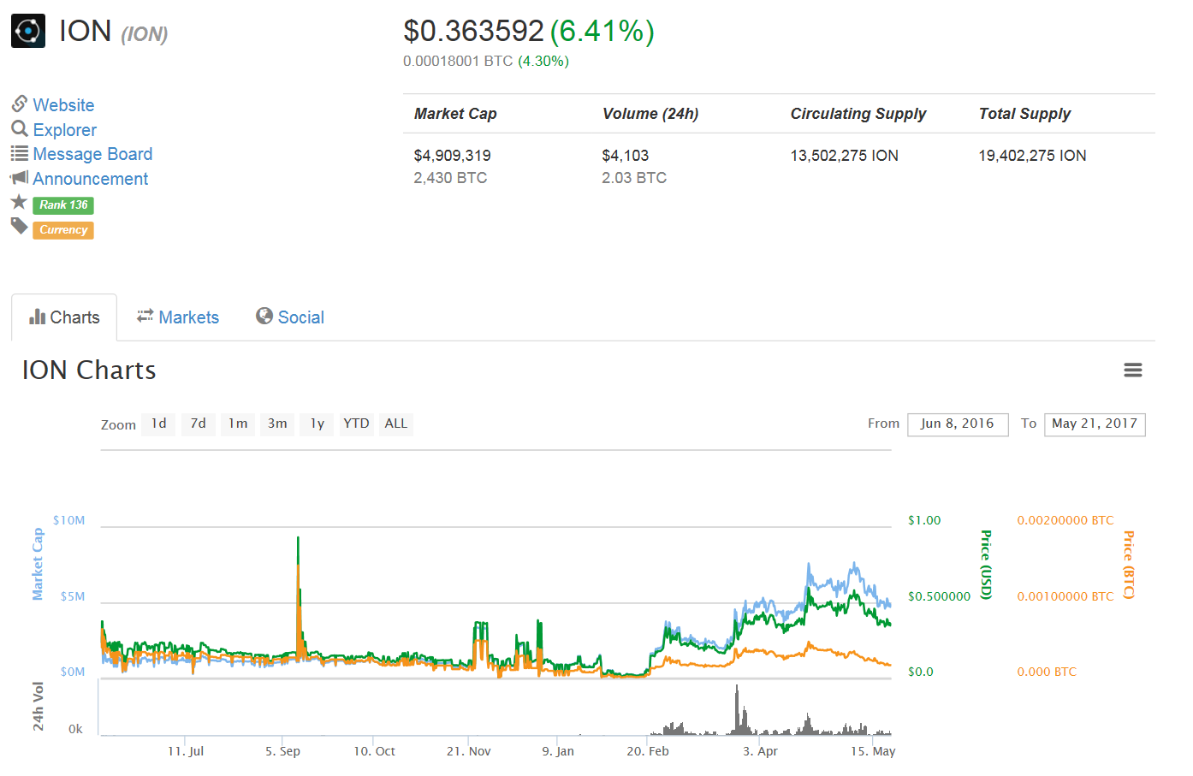
Task: Click the Currency tag badge
Action: point(63,230)
